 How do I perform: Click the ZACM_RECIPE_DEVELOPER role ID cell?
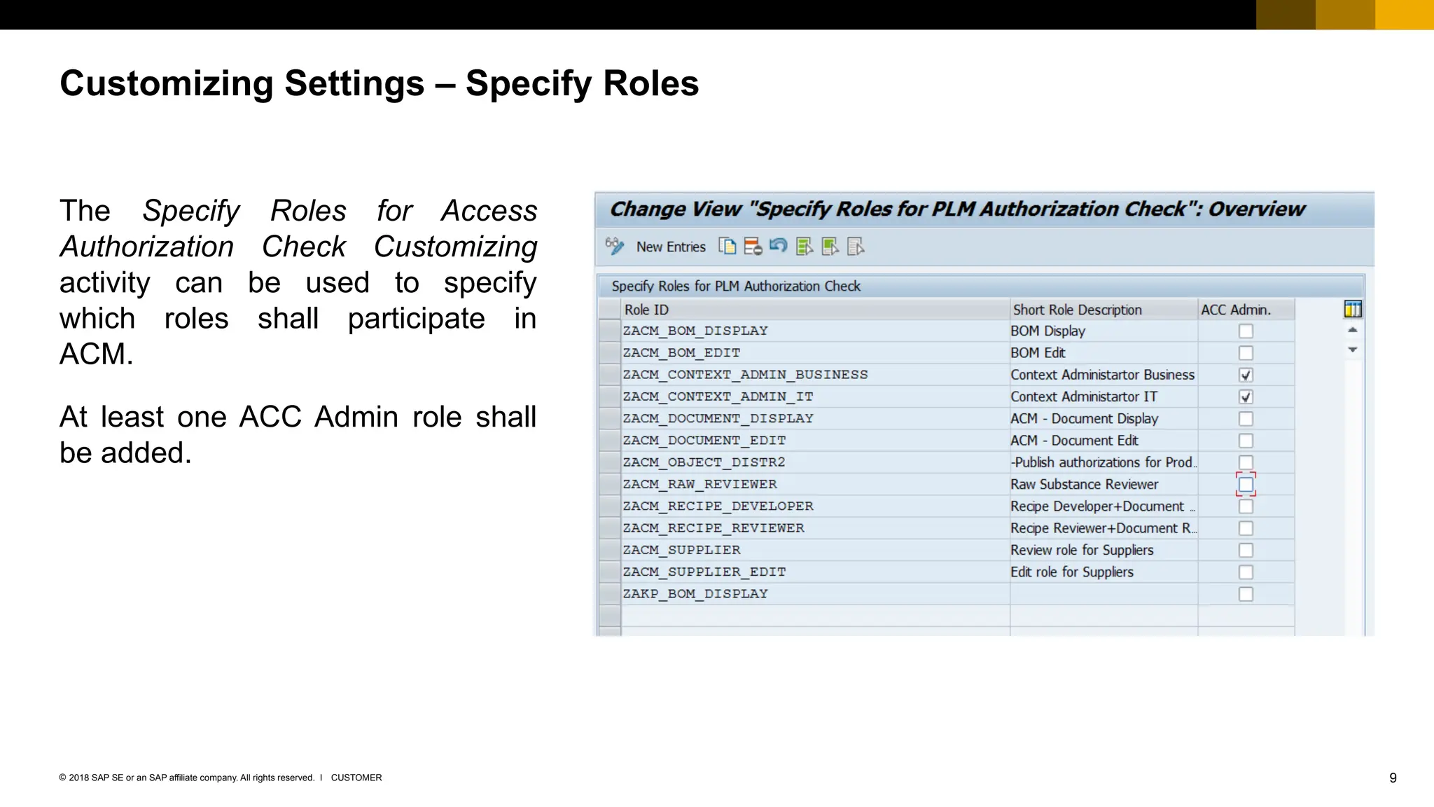(x=815, y=506)
